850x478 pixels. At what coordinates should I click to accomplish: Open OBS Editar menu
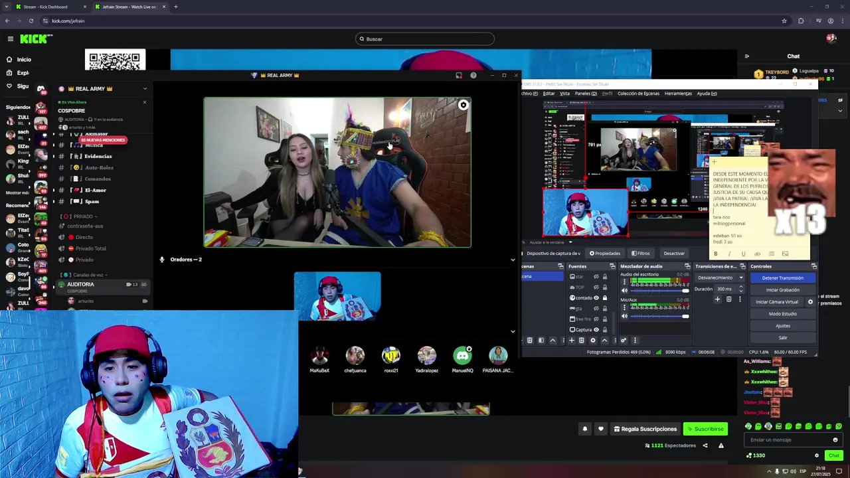point(549,94)
